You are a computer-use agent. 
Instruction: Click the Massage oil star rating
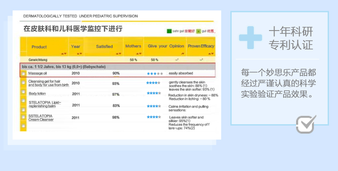click(x=155, y=74)
